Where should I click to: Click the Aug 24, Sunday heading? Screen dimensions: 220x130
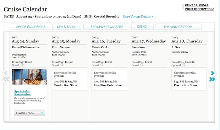25,41
